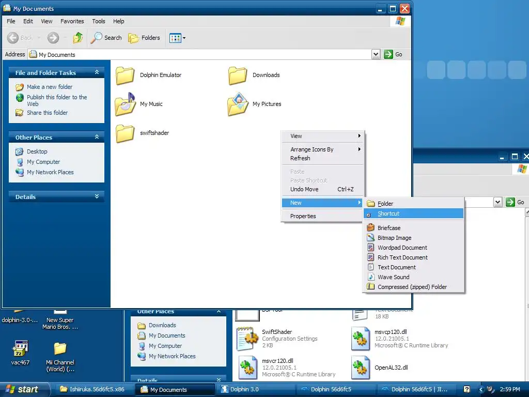
Task: Open the File menu
Action: click(11, 21)
